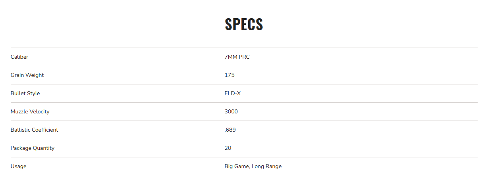
Task: Select the .689 ballistic coefficient value
Action: [x=230, y=130]
